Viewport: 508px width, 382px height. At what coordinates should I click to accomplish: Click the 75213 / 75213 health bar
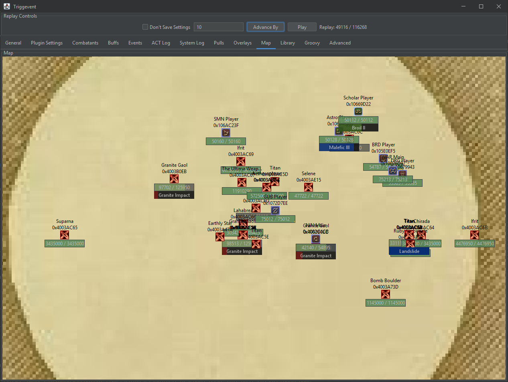[393, 179]
